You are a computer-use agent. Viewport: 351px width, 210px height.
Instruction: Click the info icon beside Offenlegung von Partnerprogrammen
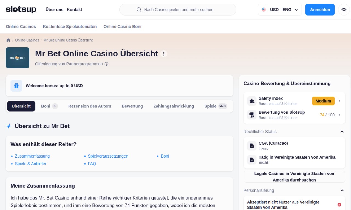(x=106, y=64)
